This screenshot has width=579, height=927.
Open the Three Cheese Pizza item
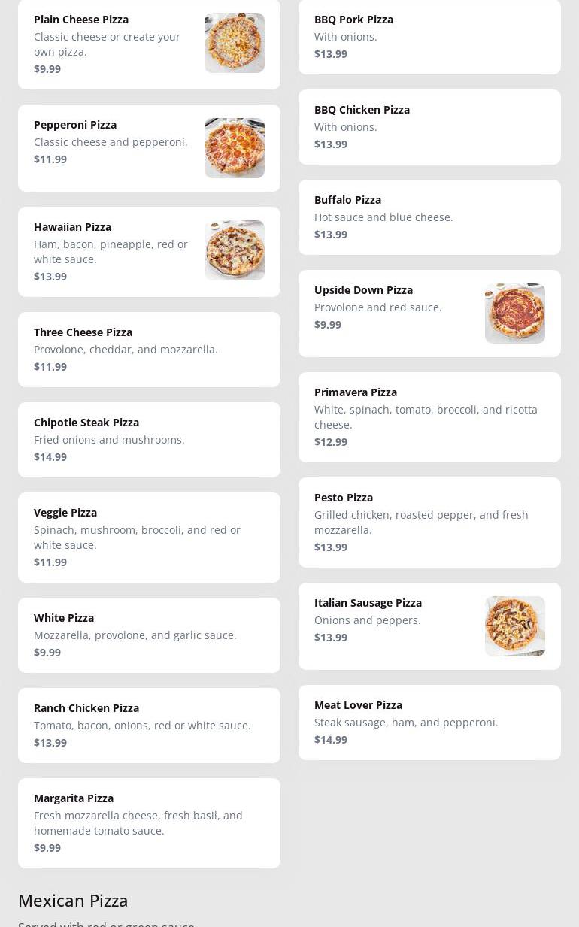click(x=83, y=332)
